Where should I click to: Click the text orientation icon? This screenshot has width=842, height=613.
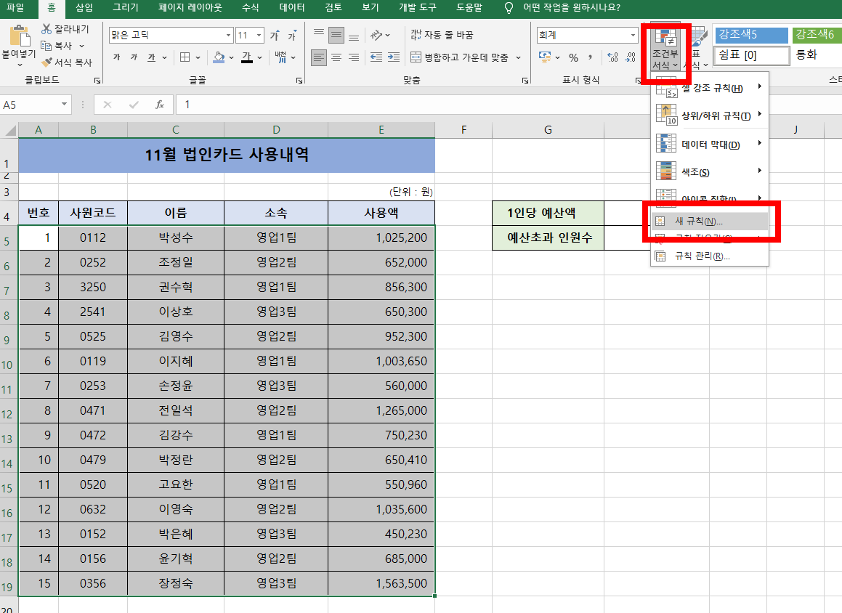point(376,36)
